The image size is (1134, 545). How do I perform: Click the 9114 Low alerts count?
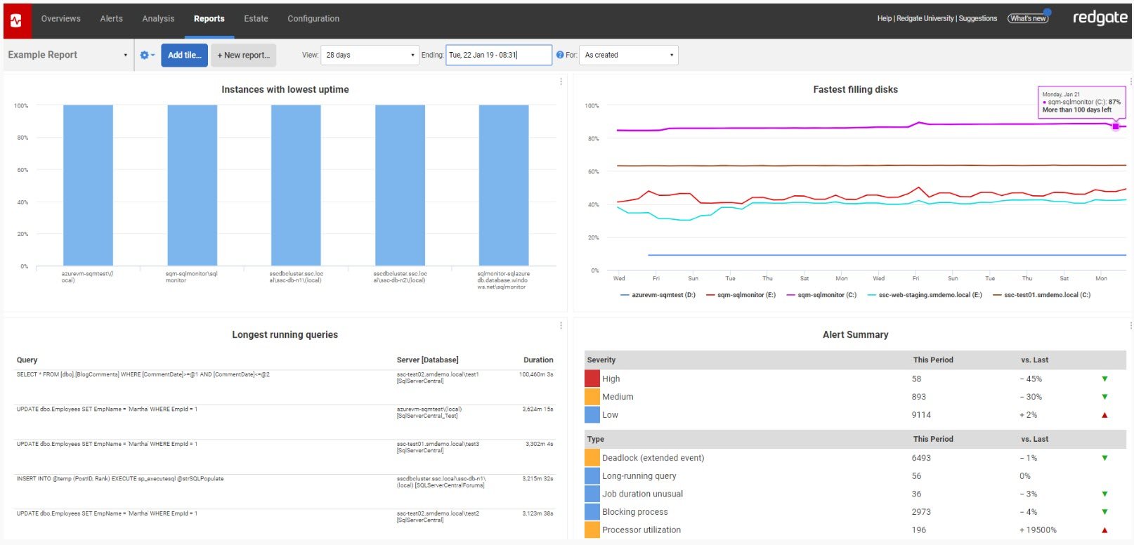[921, 415]
